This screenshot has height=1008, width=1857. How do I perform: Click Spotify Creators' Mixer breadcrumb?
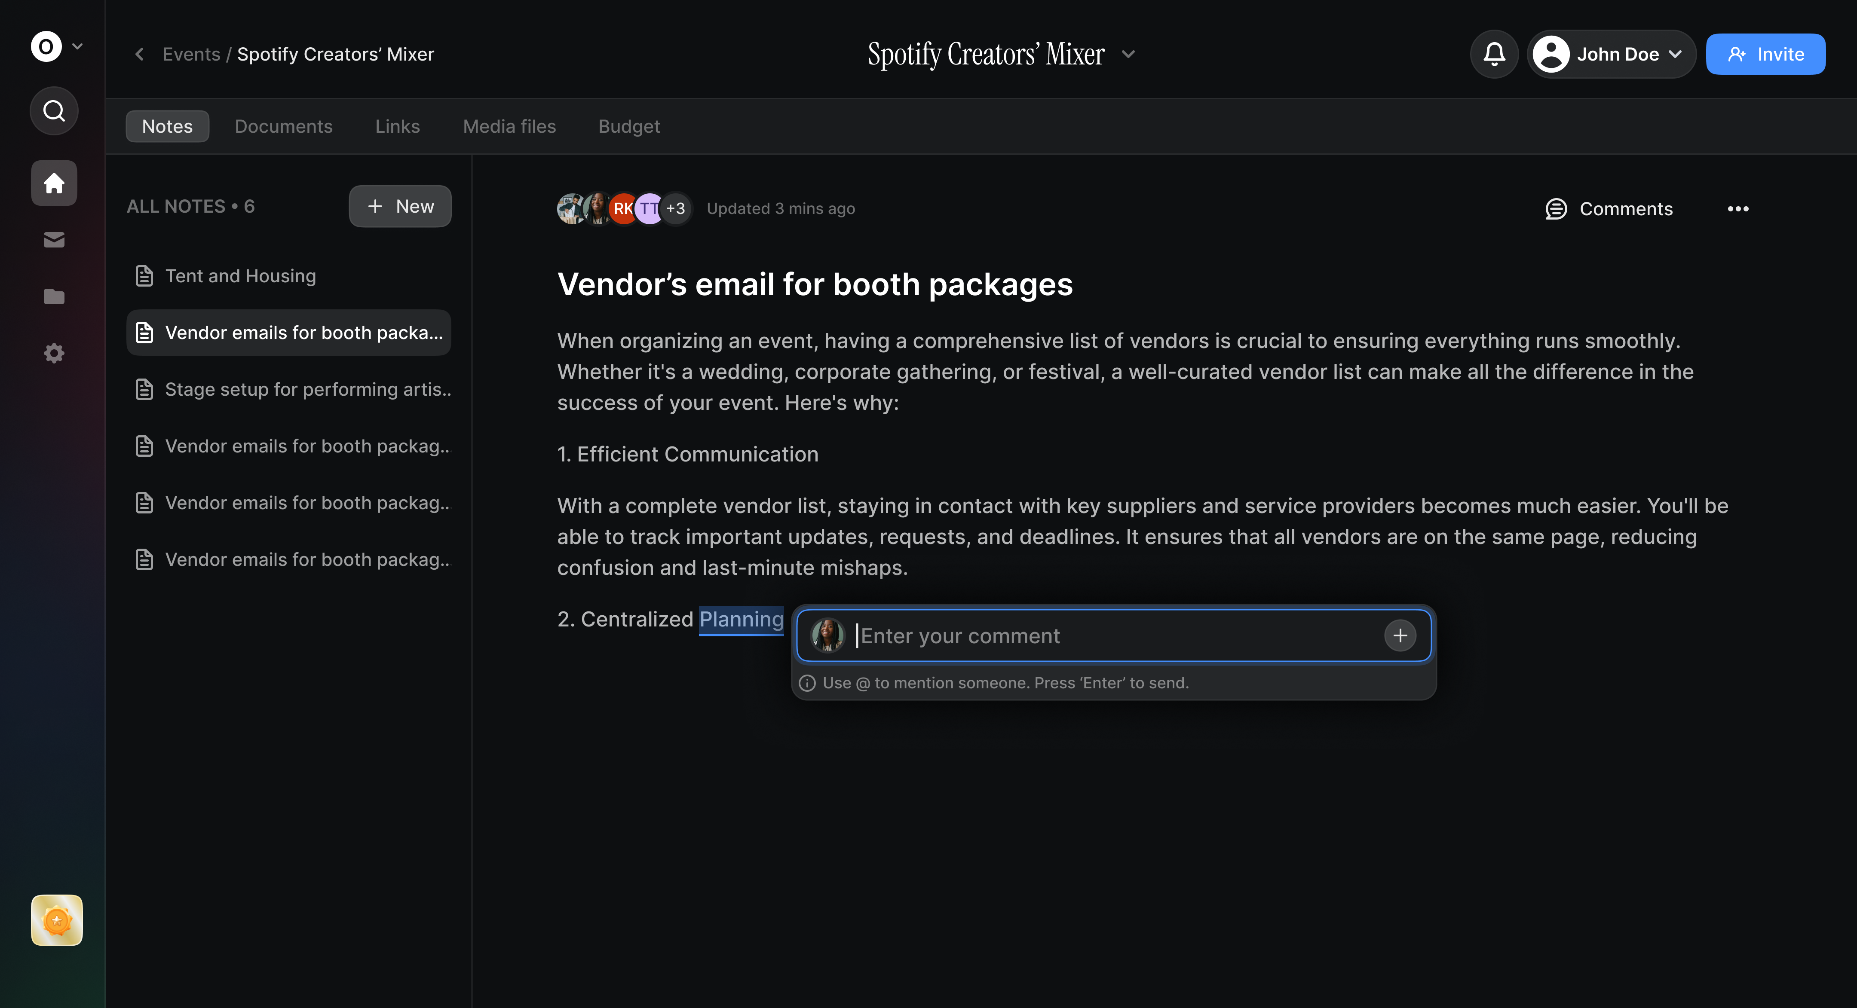click(335, 55)
